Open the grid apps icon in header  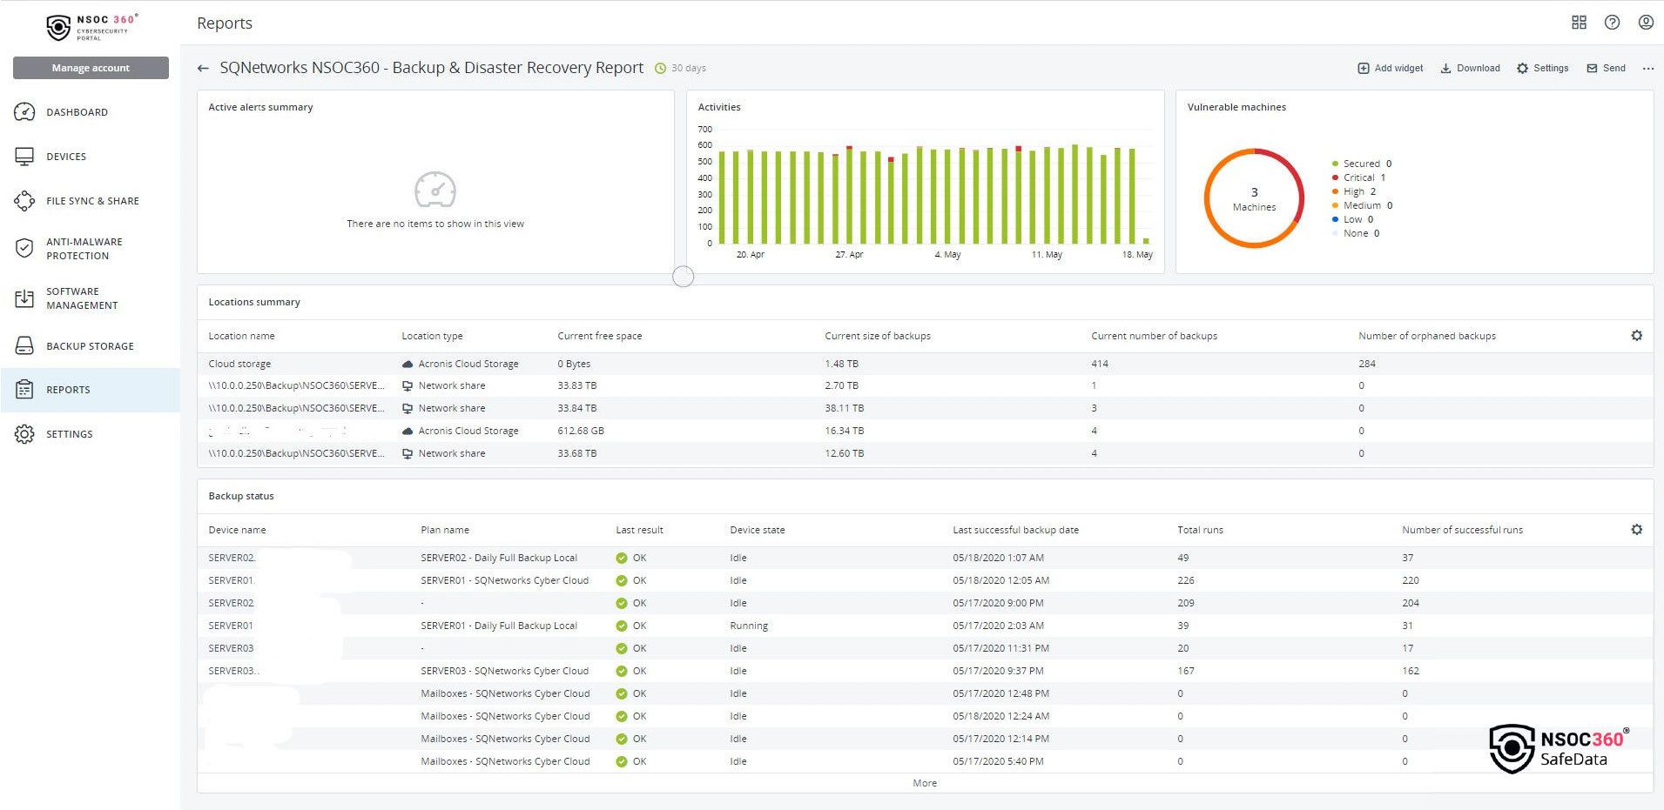[1579, 23]
